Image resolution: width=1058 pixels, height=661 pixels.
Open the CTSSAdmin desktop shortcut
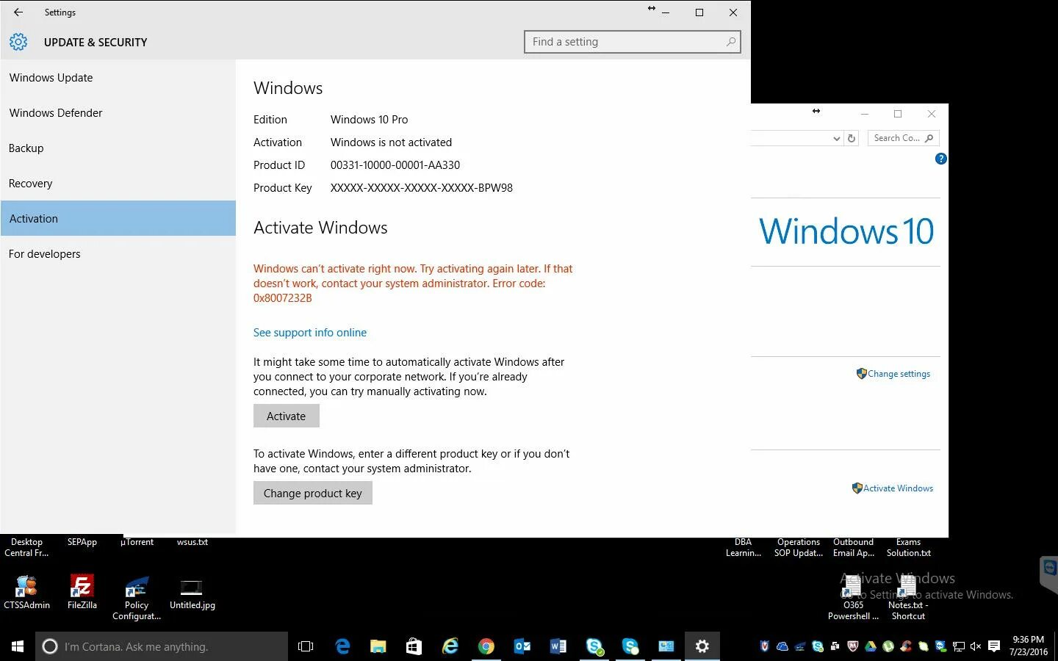(26, 593)
